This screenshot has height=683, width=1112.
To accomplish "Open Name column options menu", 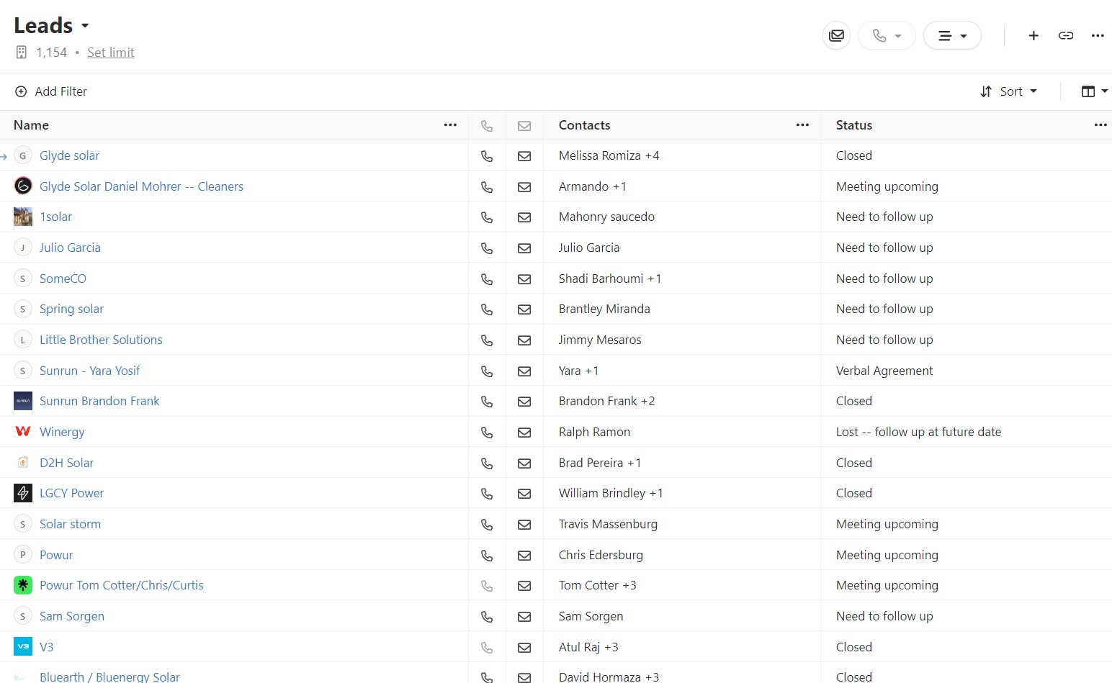I will 450,125.
